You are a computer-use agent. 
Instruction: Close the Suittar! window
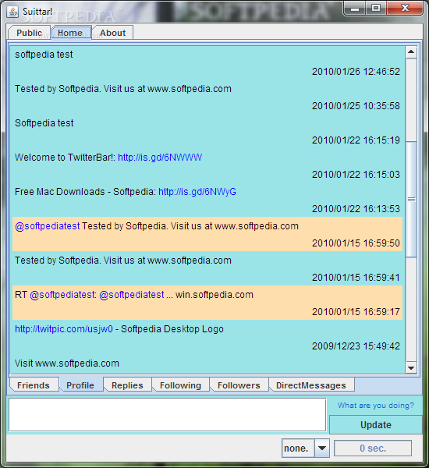(x=405, y=9)
